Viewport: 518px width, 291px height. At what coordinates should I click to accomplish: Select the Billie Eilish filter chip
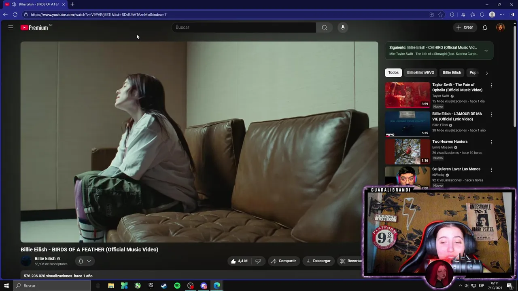[452, 73]
